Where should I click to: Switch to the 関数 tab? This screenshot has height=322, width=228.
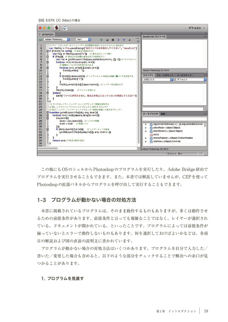[x=163, y=114]
